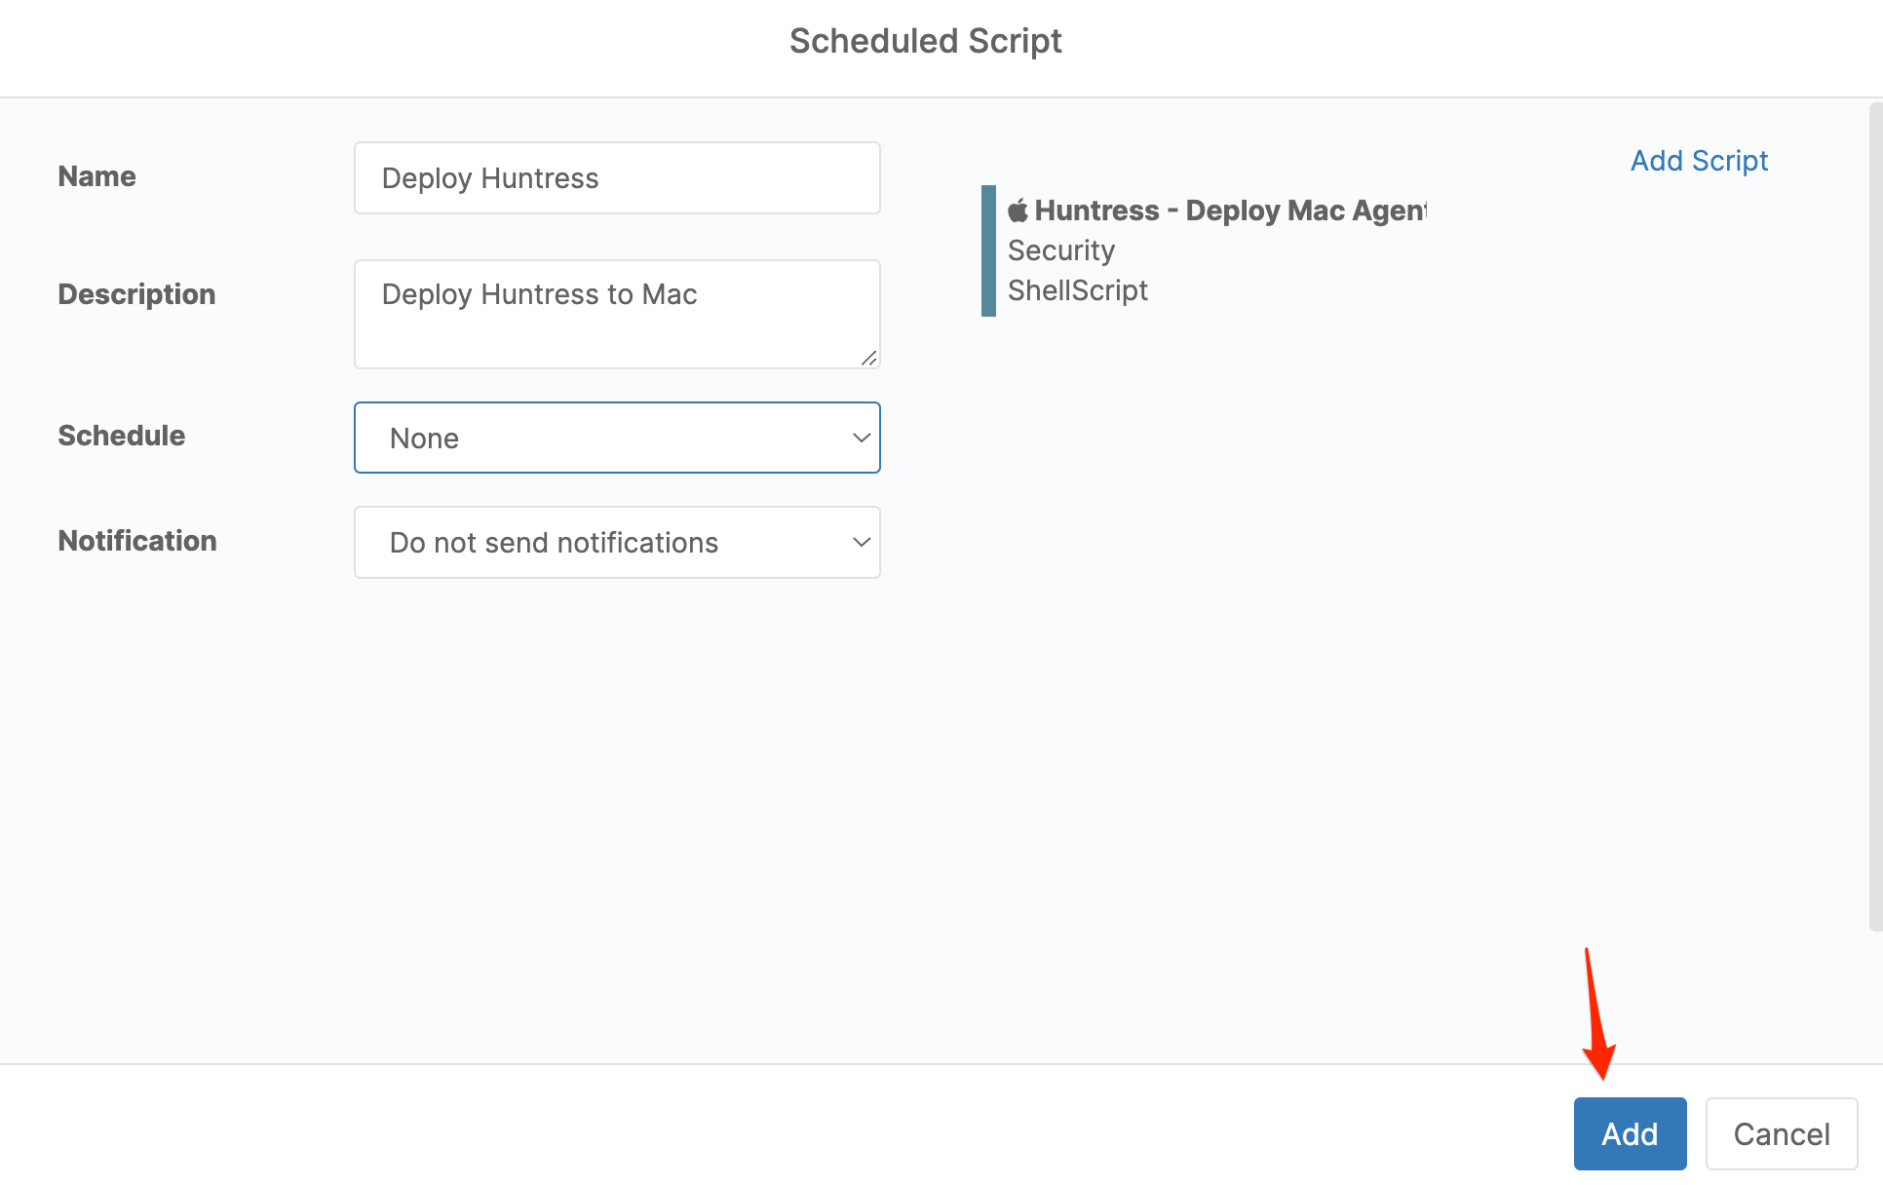The image size is (1883, 1185).
Task: Click the Apple icon beside Huntress script
Action: point(1018,210)
